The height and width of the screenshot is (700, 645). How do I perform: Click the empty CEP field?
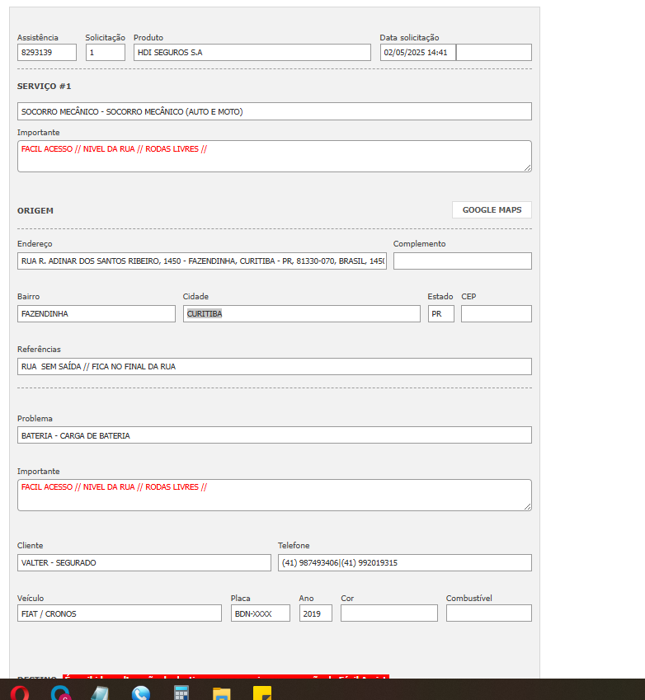[x=496, y=314]
